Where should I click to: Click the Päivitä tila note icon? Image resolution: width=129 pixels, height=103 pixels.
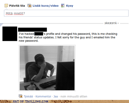(6, 6)
